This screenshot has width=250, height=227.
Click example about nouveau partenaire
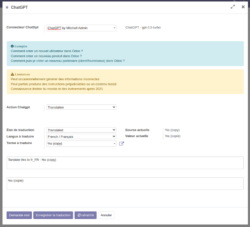click(x=68, y=61)
